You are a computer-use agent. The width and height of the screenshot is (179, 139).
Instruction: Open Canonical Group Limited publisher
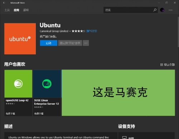click(54, 31)
